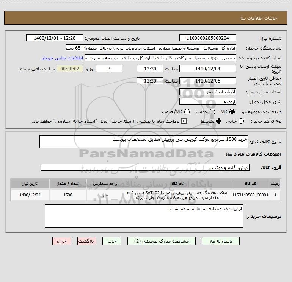Click the goods group field فرش، گلیم و موکت
The height and width of the screenshot is (282, 292).
coord(145,167)
